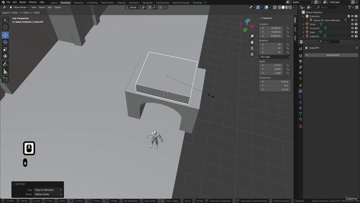Select the Measure tool
Image resolution: width=360 pixels, height=203 pixels.
pyautogui.click(x=5, y=72)
